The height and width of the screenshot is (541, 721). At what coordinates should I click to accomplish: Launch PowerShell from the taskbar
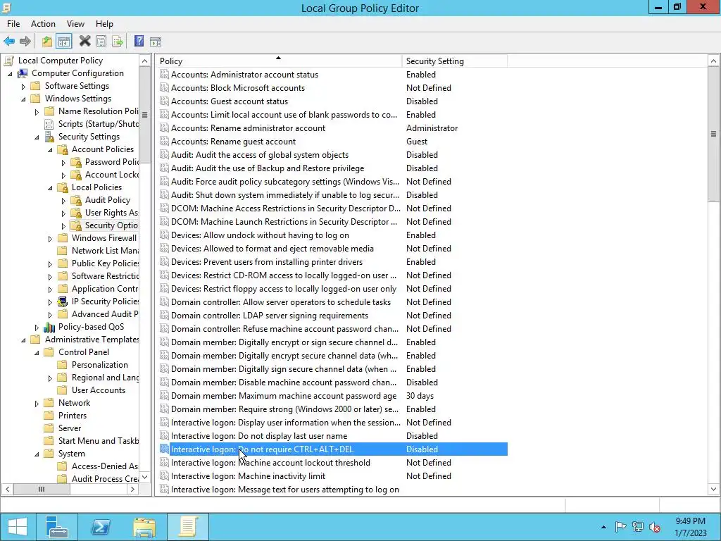100,527
